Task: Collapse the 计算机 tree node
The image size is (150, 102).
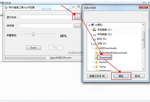Action: [89, 25]
